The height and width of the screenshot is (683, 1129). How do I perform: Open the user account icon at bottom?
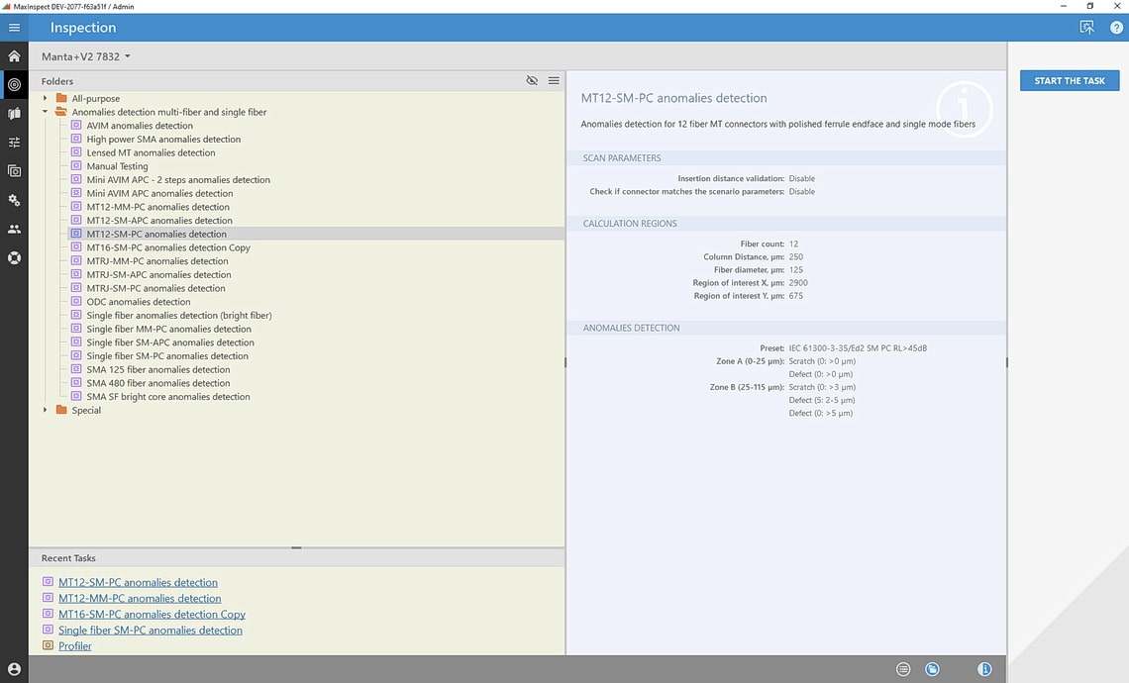[x=14, y=669]
